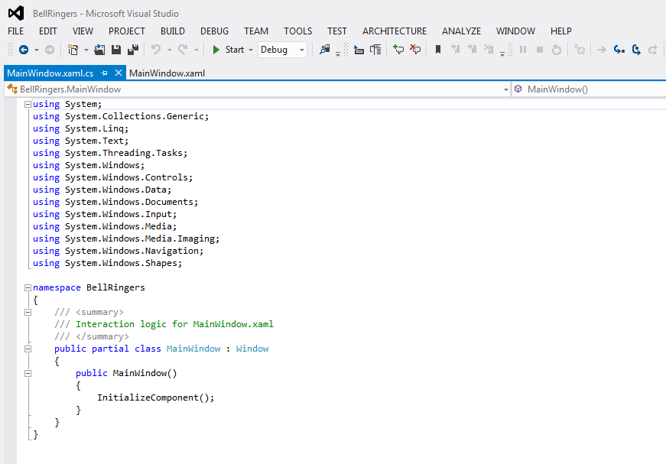Image resolution: width=666 pixels, height=464 pixels.
Task: Click the Next Bookmark icon
Action: tap(472, 50)
